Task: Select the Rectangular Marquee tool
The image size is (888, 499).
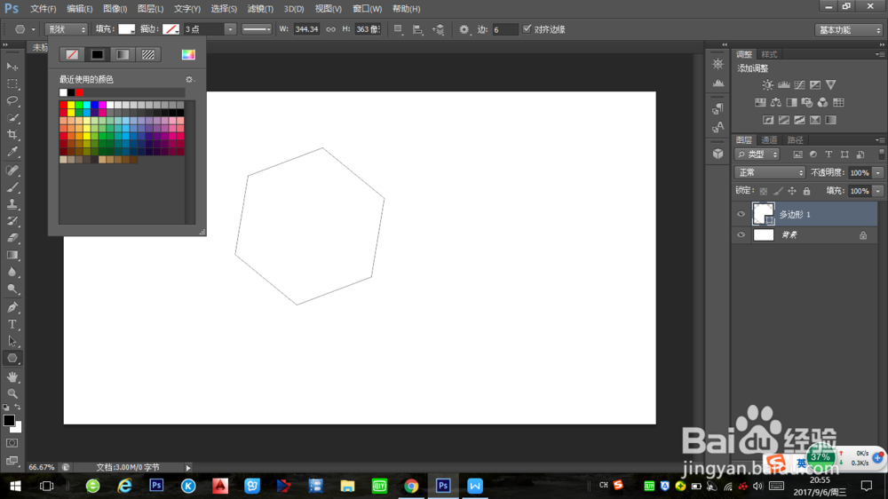Action: click(12, 83)
